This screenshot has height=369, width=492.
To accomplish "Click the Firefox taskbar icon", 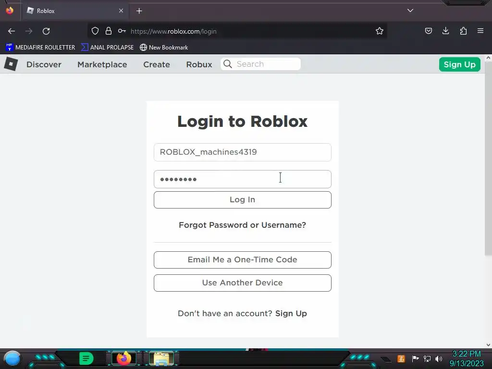I will (124, 358).
